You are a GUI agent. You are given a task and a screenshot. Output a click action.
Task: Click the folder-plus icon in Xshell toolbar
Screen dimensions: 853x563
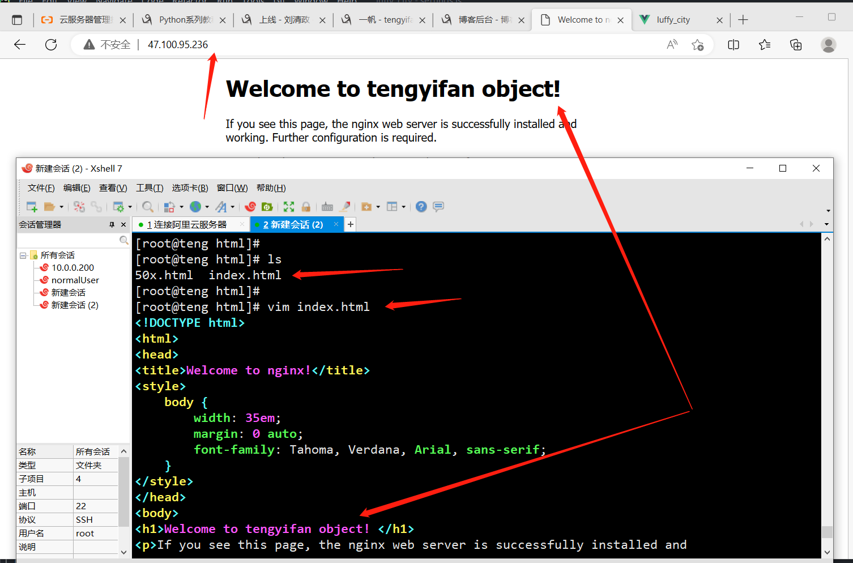(366, 207)
